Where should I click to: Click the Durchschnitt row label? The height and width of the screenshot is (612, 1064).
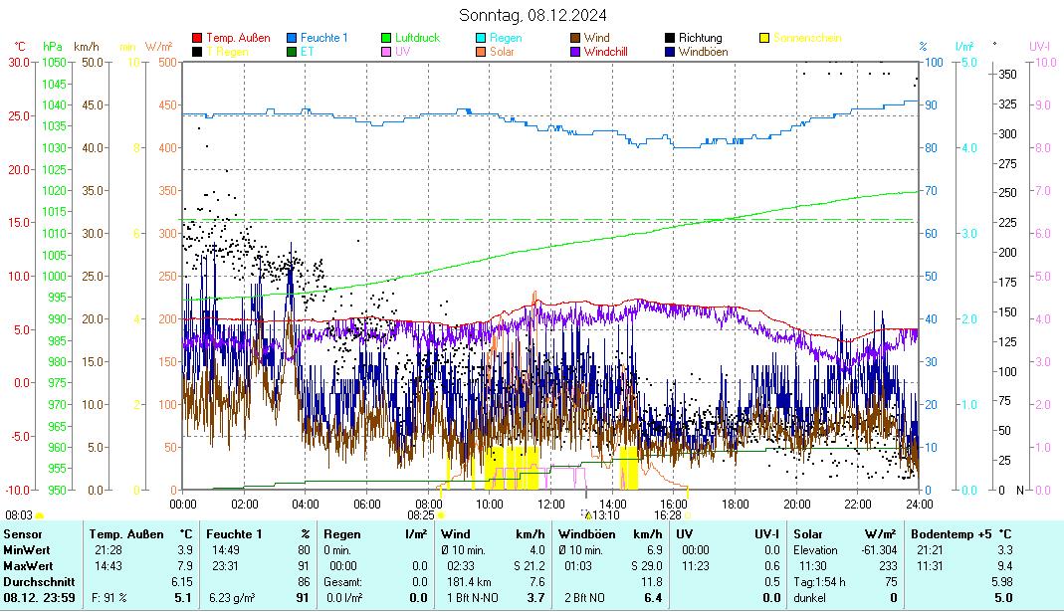click(x=35, y=581)
